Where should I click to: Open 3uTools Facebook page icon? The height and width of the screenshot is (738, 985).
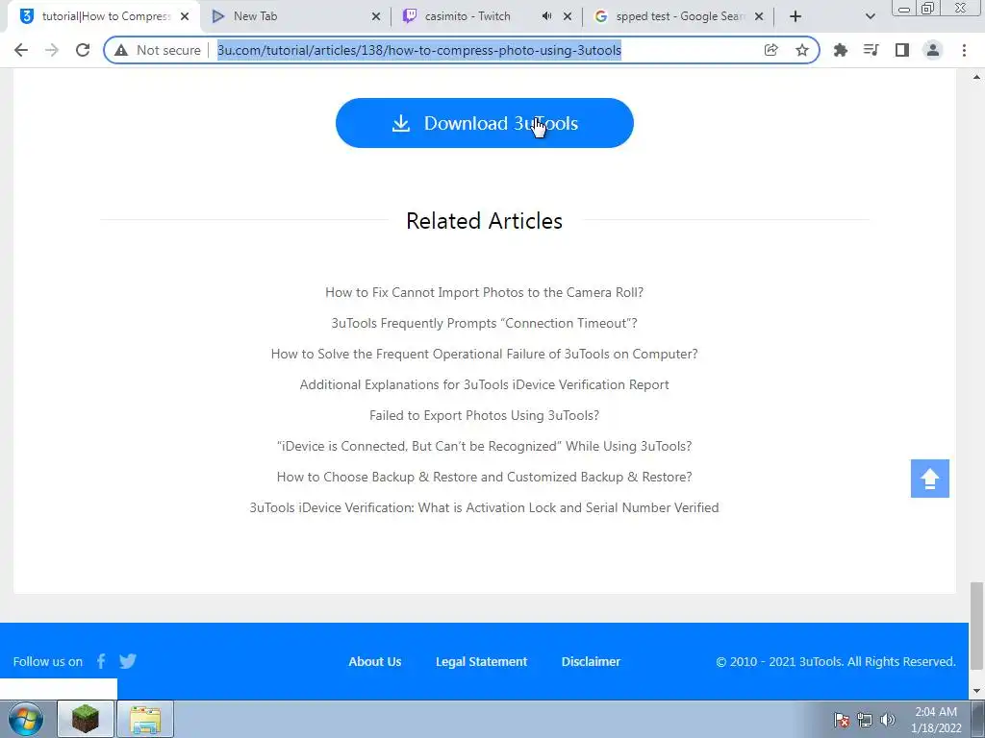(x=101, y=661)
